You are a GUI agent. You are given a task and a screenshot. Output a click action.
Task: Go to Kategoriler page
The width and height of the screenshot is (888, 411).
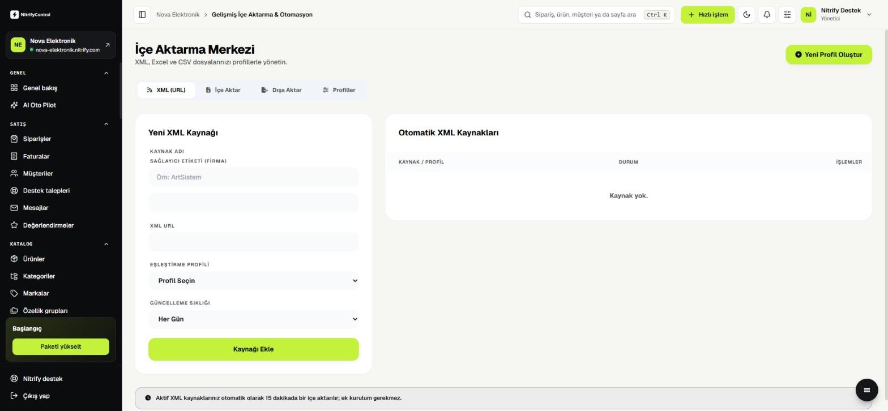coord(61,276)
